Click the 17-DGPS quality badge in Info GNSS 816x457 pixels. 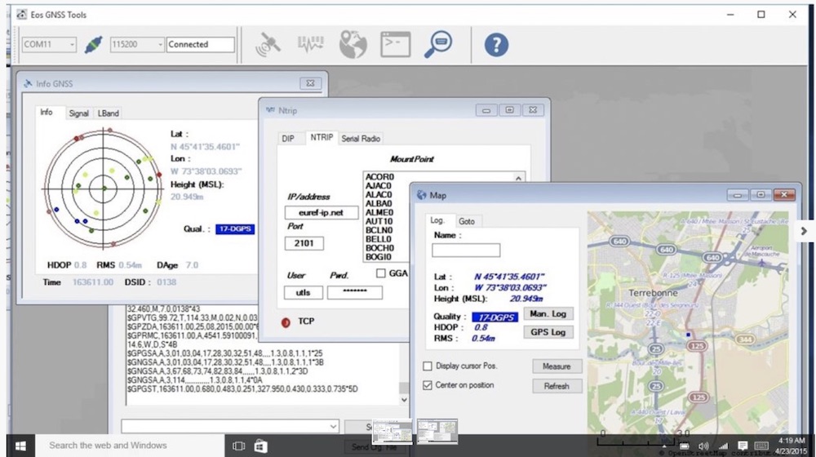click(x=235, y=229)
